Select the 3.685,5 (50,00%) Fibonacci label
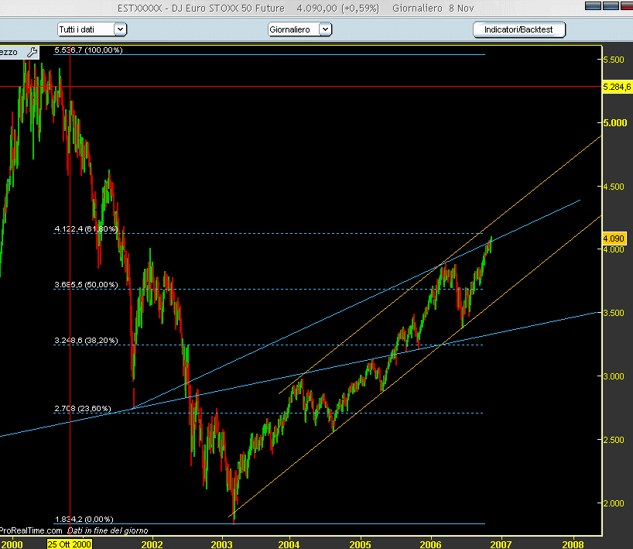633x549 pixels. pyautogui.click(x=86, y=285)
